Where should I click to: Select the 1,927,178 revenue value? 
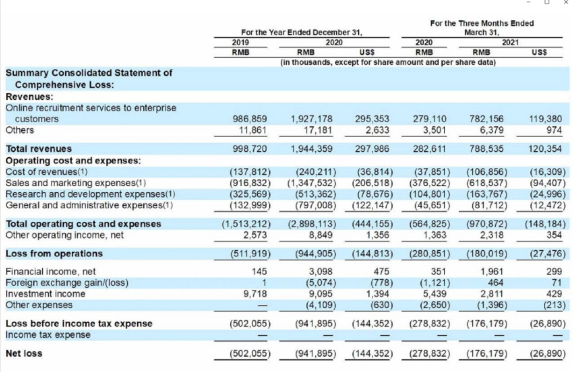point(312,119)
